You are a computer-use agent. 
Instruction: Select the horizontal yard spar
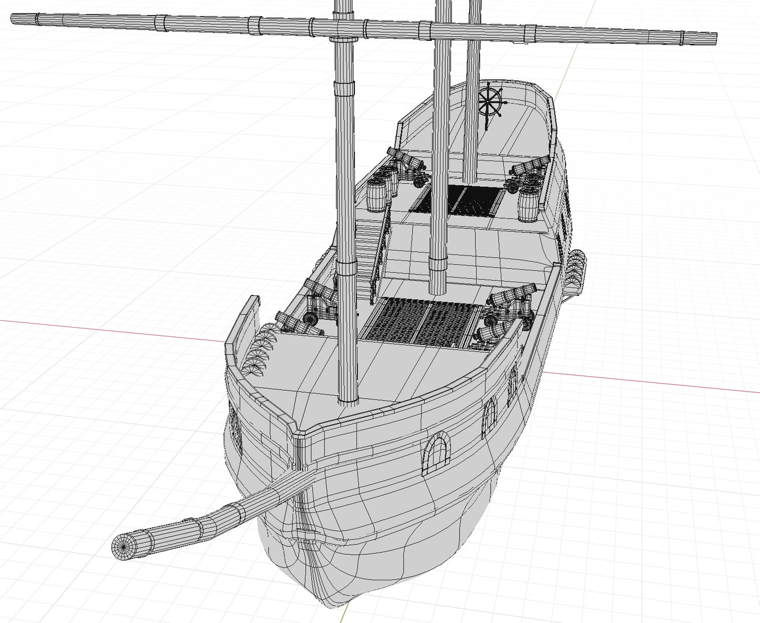coord(364,29)
